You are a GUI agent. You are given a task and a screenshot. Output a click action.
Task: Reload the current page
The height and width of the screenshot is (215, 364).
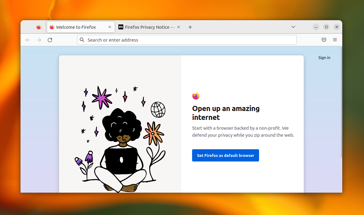(x=50, y=40)
